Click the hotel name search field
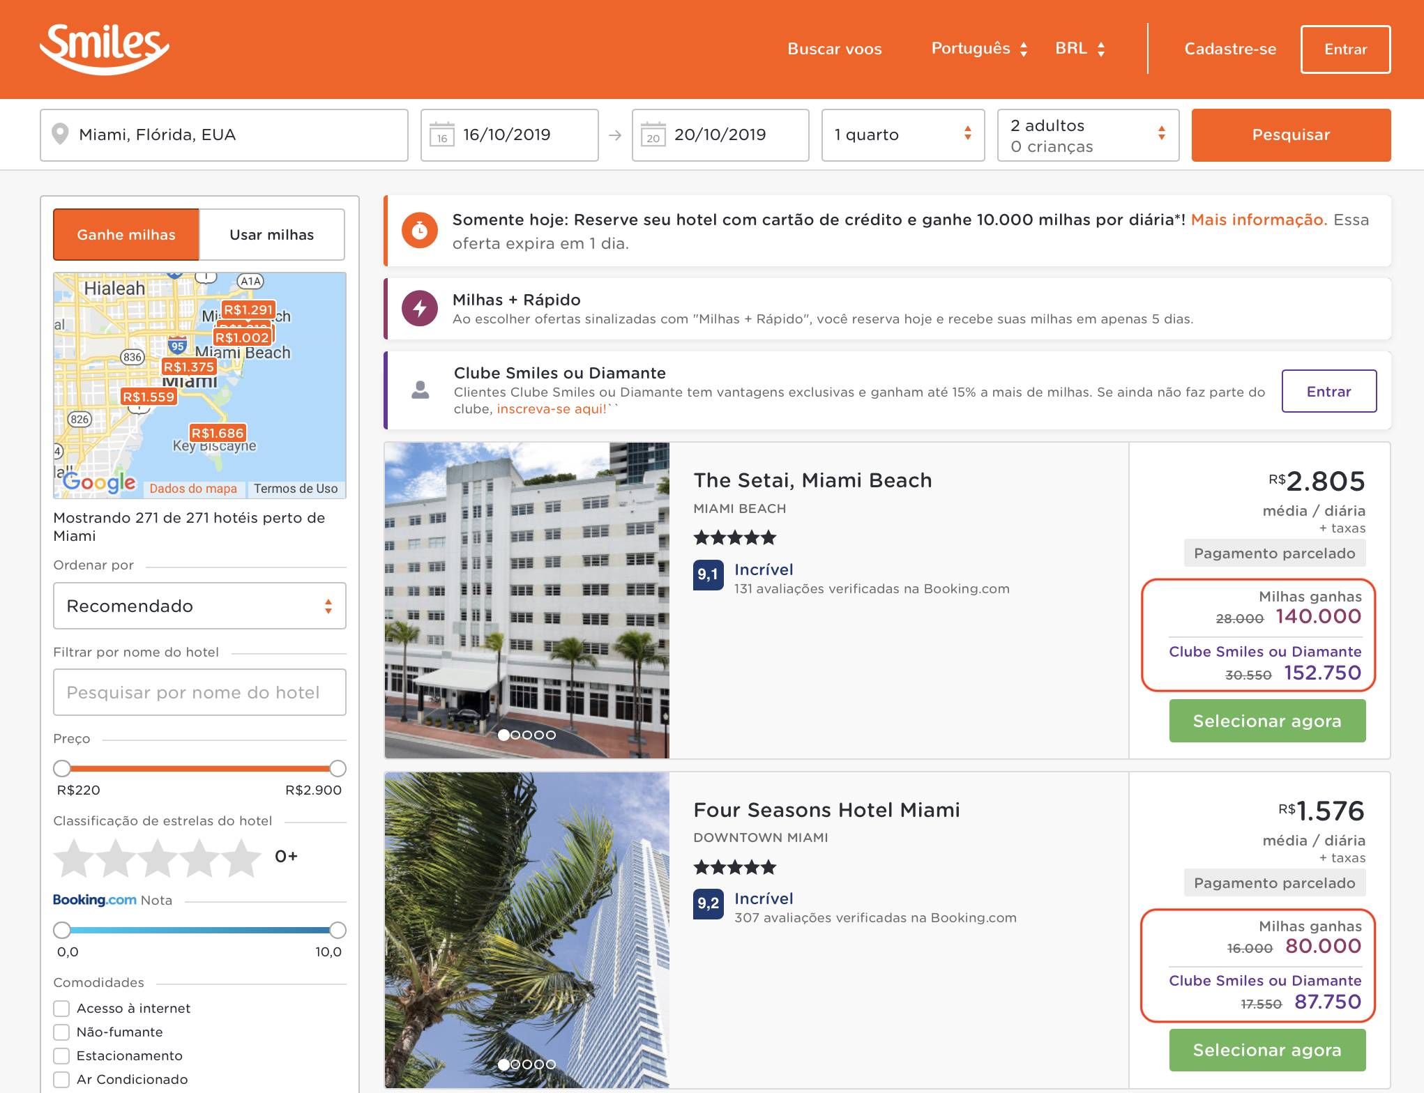Screen dimensions: 1424x1093 point(199,692)
